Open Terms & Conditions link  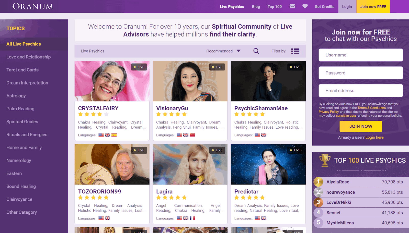[371, 108]
